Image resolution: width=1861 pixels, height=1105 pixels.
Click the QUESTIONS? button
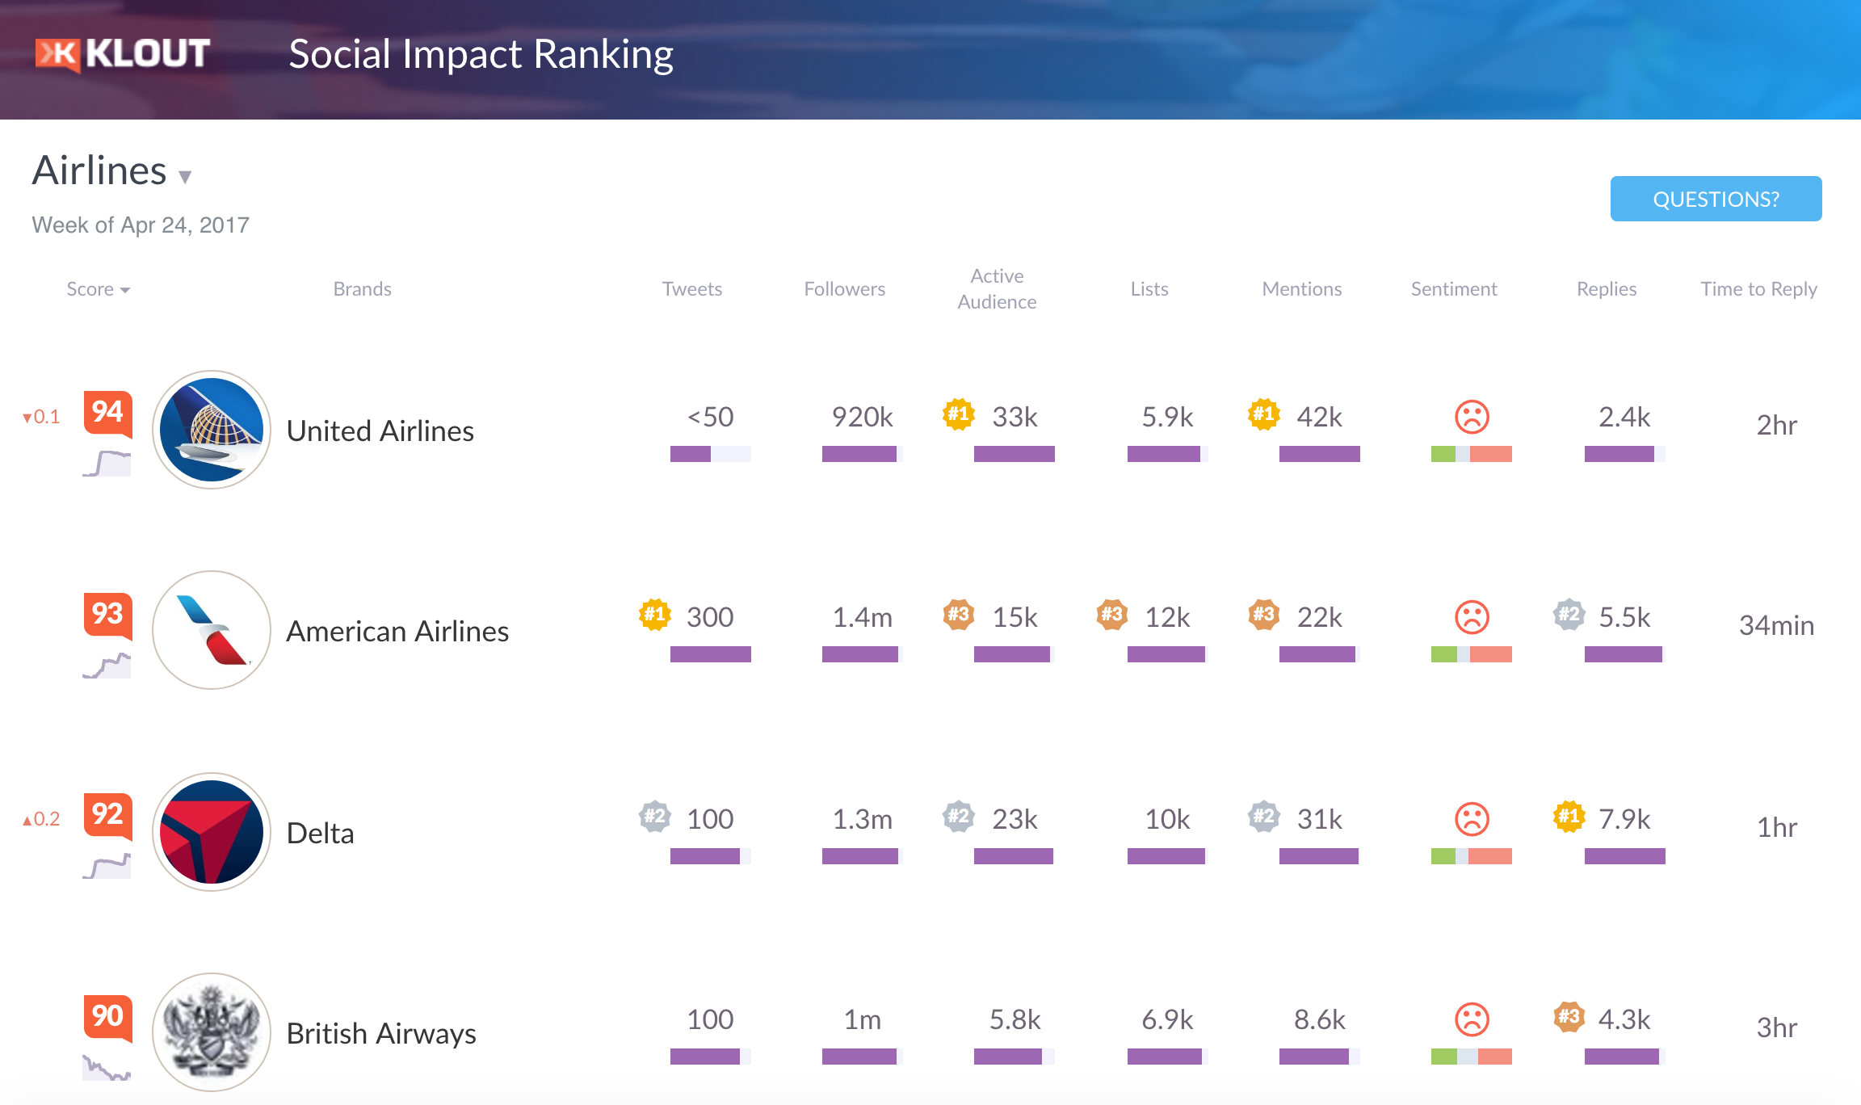coord(1716,199)
